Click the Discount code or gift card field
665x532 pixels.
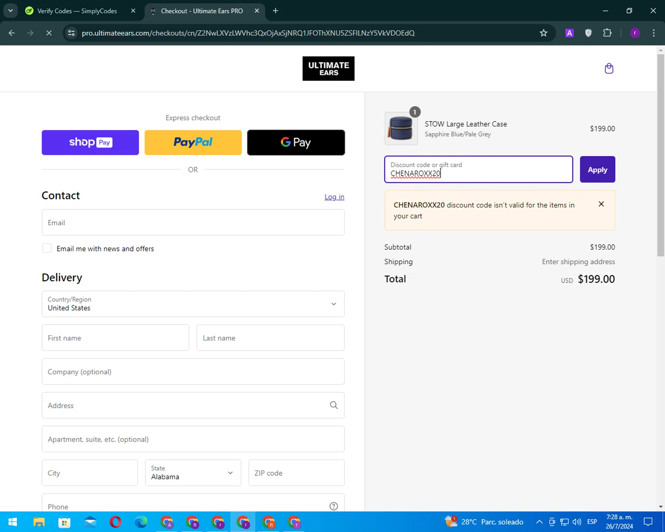click(478, 169)
